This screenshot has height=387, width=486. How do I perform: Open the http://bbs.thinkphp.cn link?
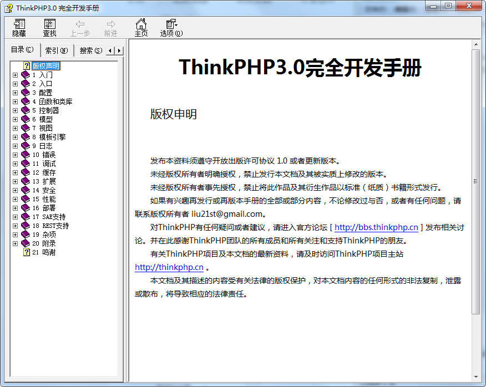tap(376, 227)
